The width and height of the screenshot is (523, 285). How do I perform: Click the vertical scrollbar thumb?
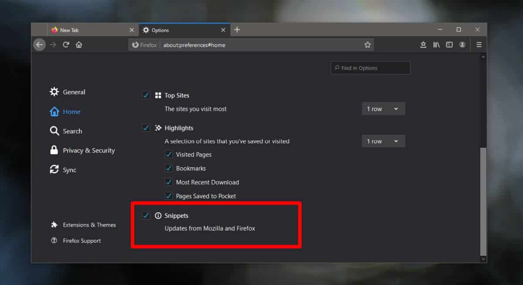point(482,201)
